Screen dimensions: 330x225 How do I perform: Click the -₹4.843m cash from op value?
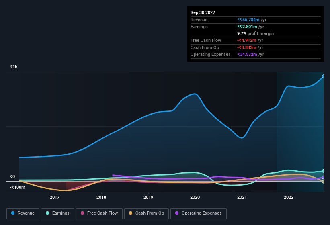coord(247,47)
